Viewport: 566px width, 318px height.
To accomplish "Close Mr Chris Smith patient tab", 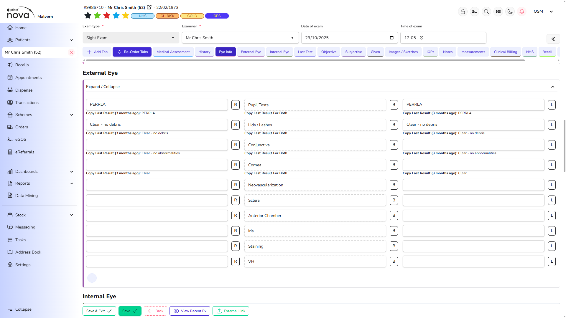I will tap(71, 52).
